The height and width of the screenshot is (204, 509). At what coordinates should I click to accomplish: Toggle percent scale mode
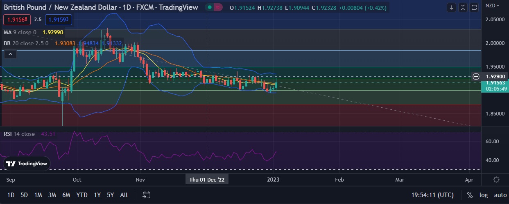470,195
